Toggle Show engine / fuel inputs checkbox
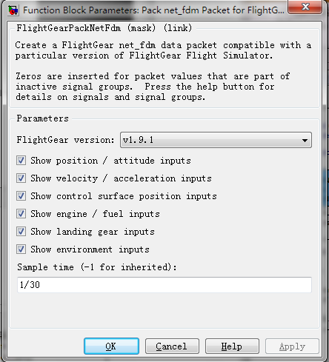 (x=21, y=214)
